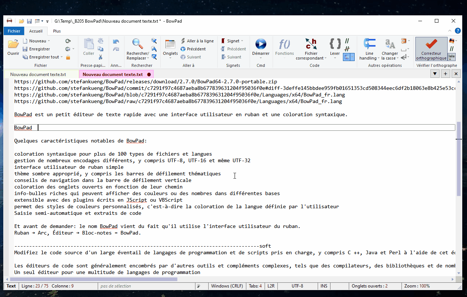Click the quick access open folder icon
467x297 pixels.
[x=22, y=21]
